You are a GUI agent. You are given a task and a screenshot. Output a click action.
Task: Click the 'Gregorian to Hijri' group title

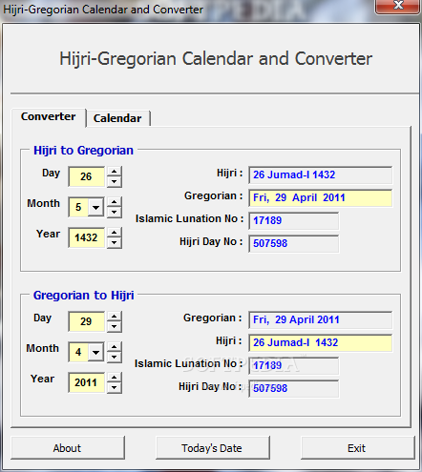click(x=83, y=296)
